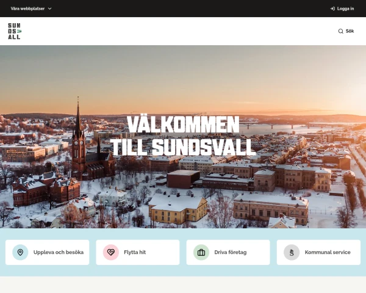Open the Sök search button

tap(346, 31)
